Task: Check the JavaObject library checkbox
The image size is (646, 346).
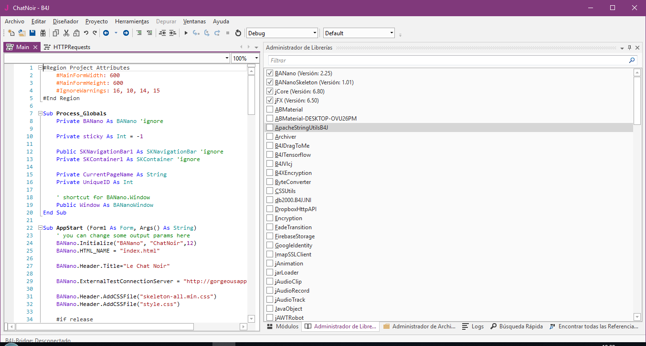Action: click(270, 309)
